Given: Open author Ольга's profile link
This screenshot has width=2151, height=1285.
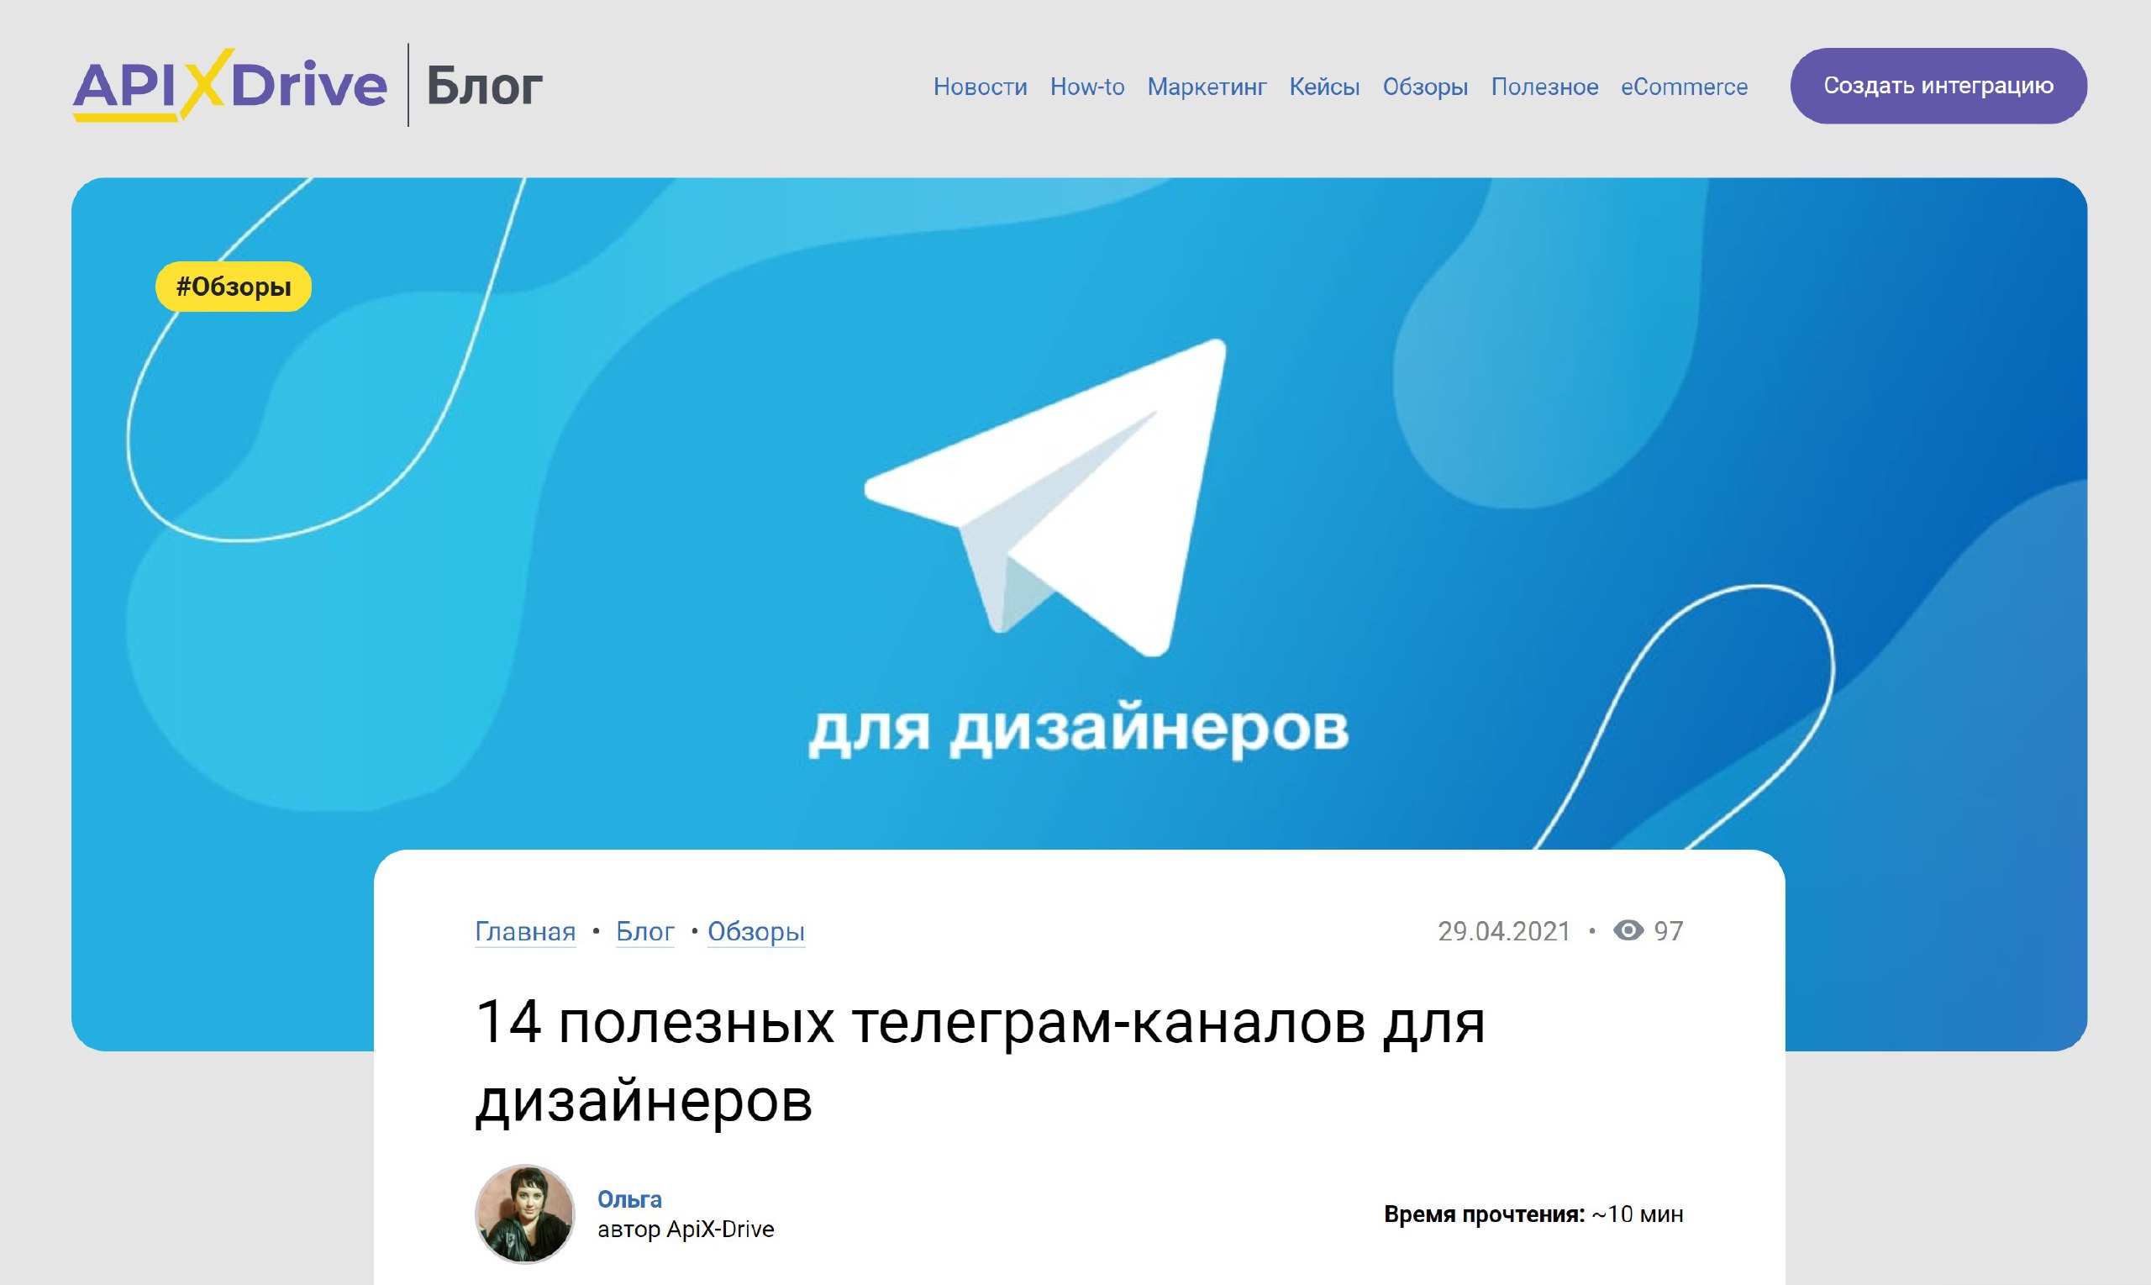Looking at the screenshot, I should (629, 1199).
